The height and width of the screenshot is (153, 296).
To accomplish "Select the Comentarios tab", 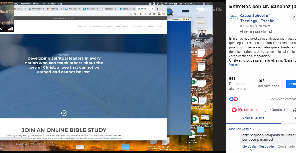I will pyautogui.click(x=253, y=117).
